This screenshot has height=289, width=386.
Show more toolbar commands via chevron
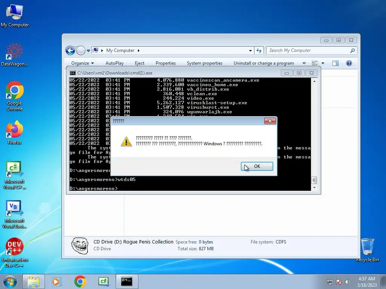pyautogui.click(x=304, y=63)
